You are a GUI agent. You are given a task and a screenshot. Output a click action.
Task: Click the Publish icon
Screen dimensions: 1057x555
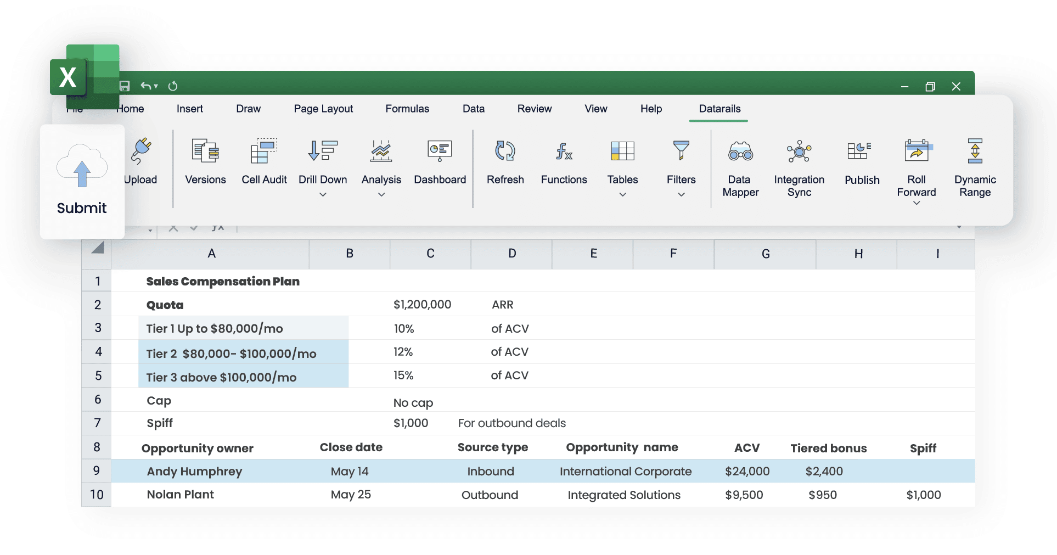[x=859, y=150]
